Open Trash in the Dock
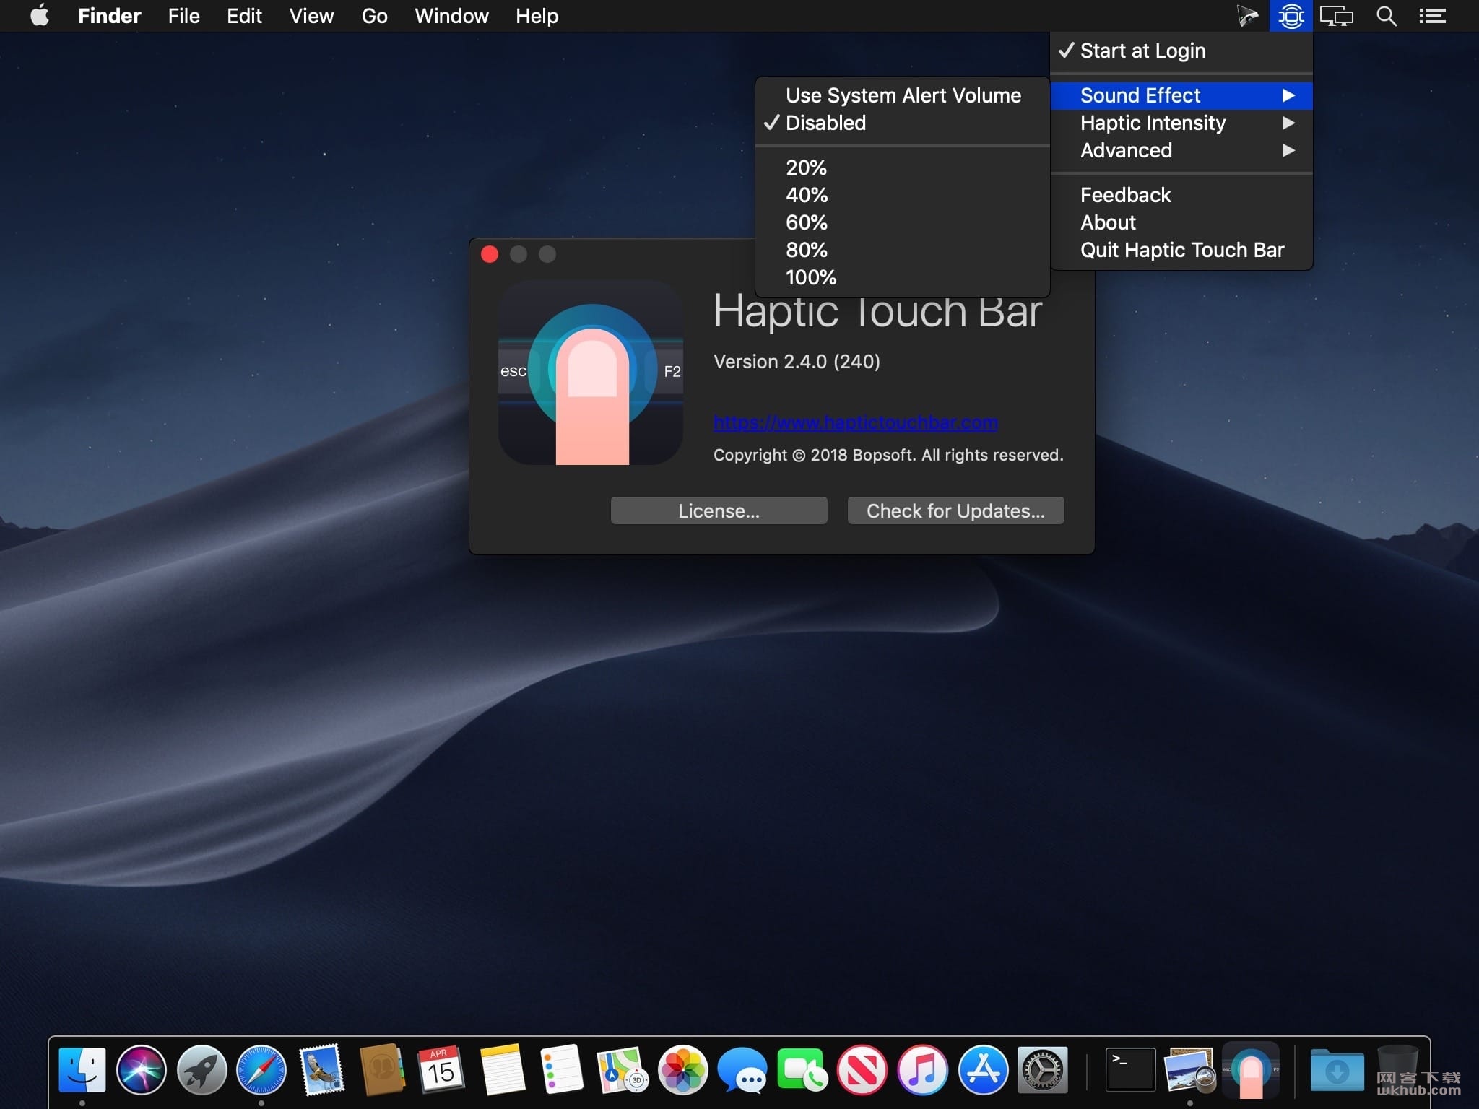The height and width of the screenshot is (1109, 1479). tap(1398, 1069)
